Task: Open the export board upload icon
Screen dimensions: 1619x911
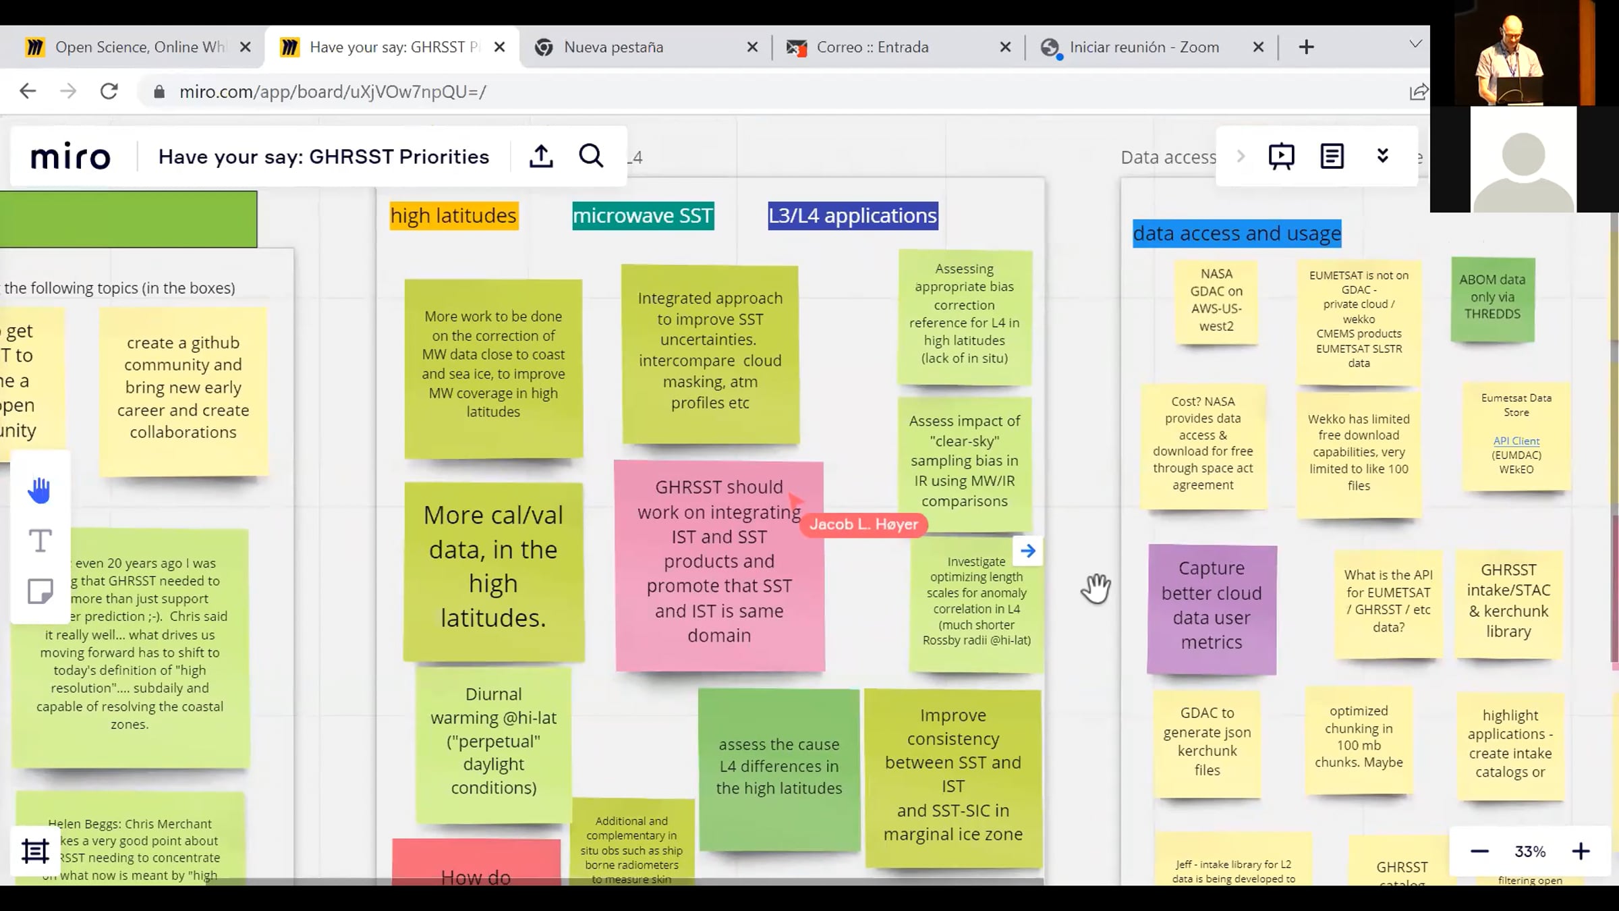Action: pos(541,156)
